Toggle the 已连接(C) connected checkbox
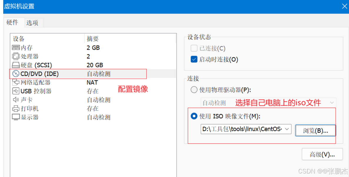The width and height of the screenshot is (349, 177). (x=194, y=48)
